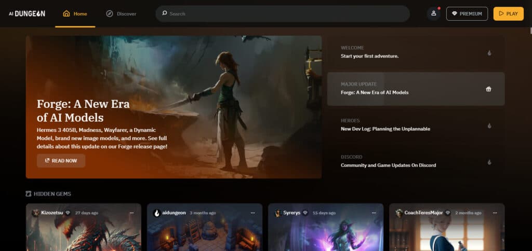
Task: Click the '2 months ago' timestamp
Action: 468,213
